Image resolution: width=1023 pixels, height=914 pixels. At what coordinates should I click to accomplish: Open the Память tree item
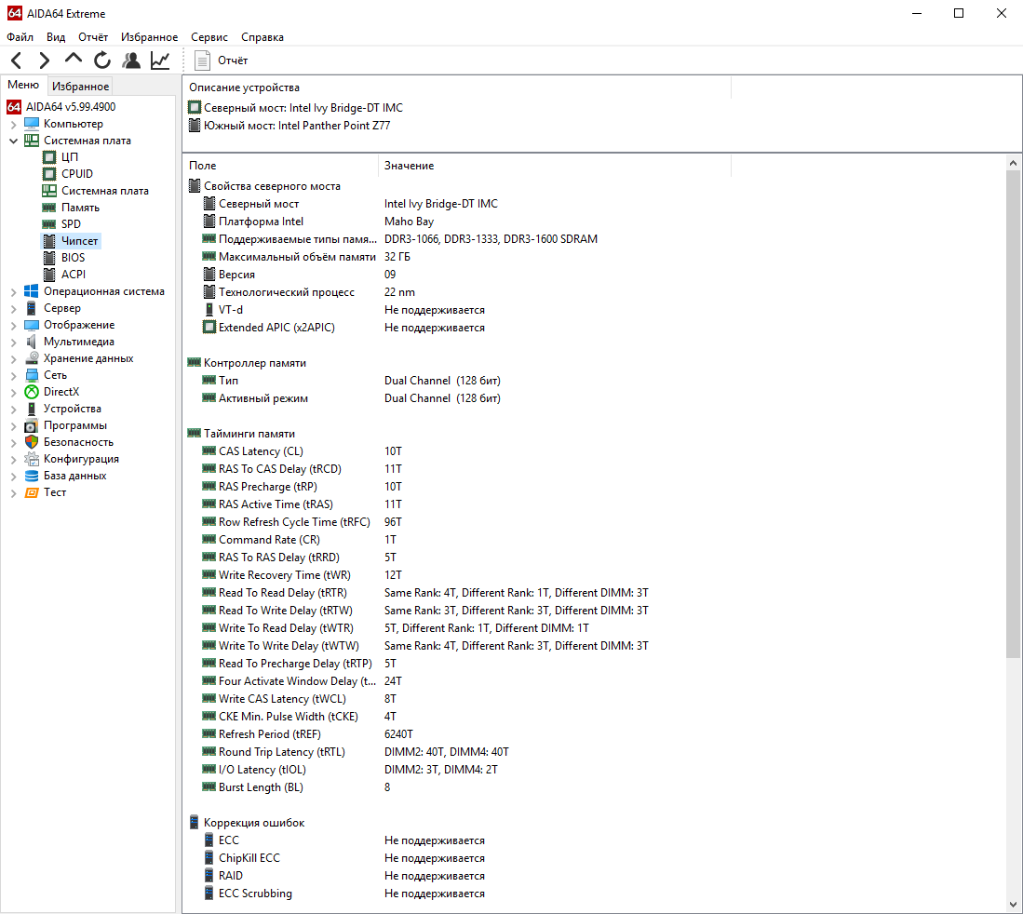click(80, 208)
